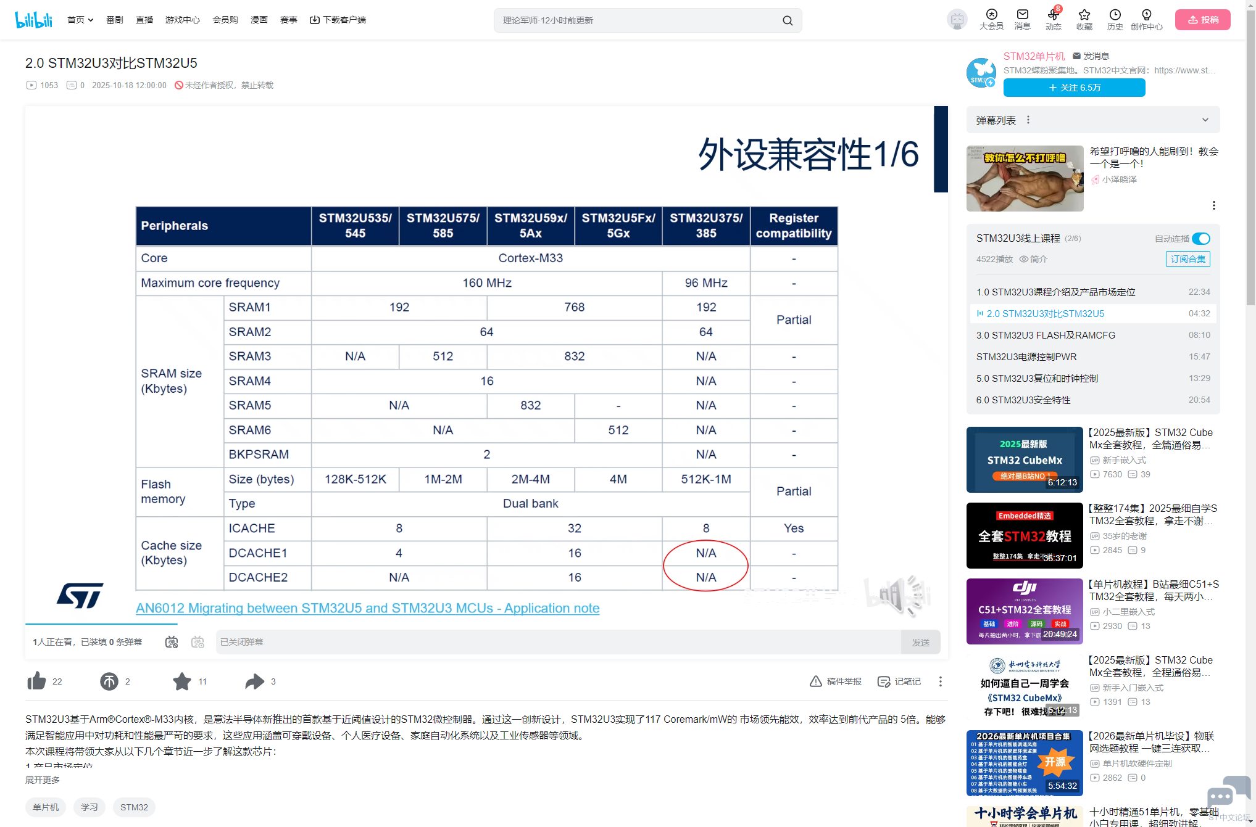Open 游戏中心 in the navigation bar
The image size is (1256, 827).
click(183, 20)
